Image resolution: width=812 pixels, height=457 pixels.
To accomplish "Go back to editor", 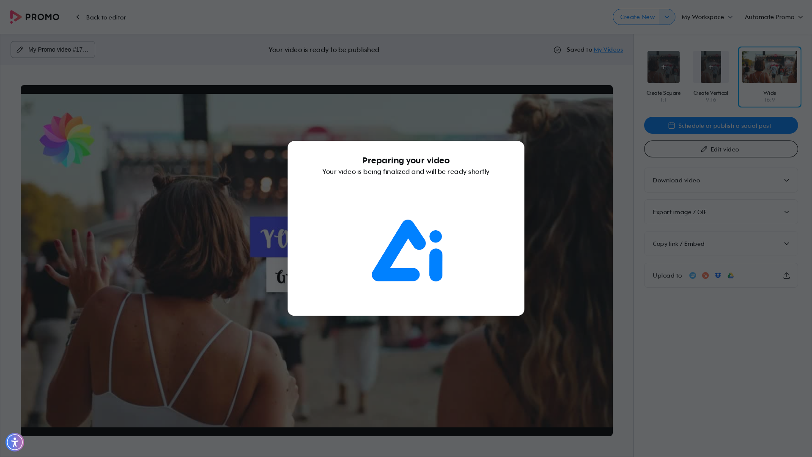I will pyautogui.click(x=101, y=17).
